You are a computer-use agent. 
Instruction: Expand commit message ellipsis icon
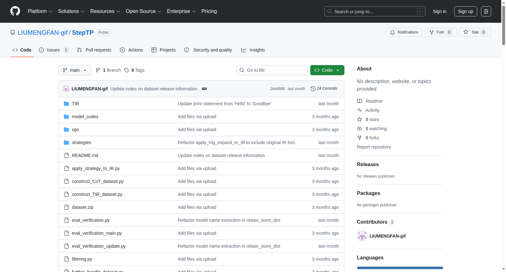coord(204,89)
